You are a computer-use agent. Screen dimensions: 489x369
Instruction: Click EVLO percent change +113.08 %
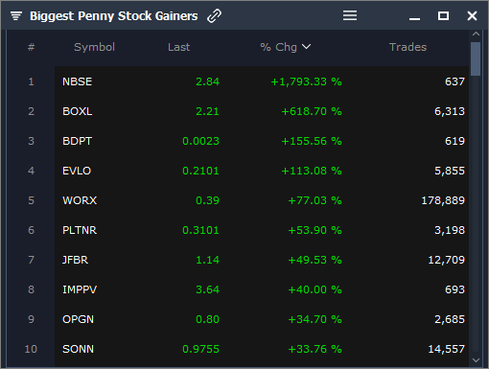coord(312,171)
